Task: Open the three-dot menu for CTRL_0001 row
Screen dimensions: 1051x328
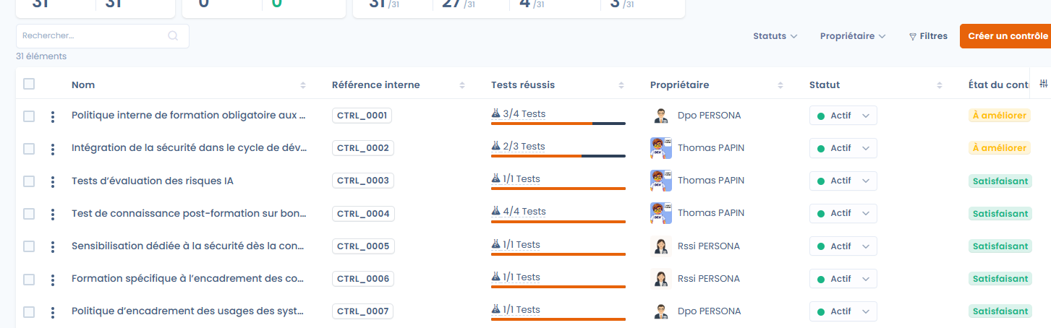Action: (x=53, y=116)
